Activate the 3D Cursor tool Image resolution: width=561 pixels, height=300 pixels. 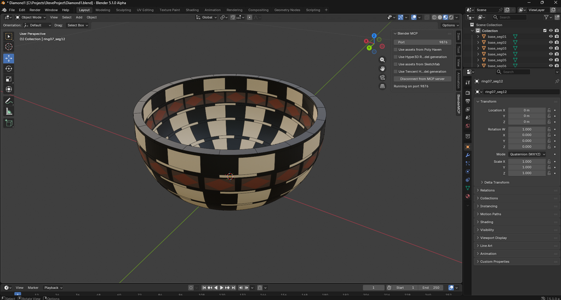pyautogui.click(x=9, y=47)
